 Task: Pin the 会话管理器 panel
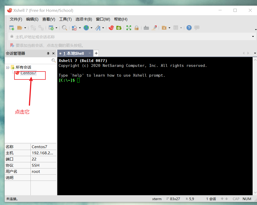tap(48, 54)
